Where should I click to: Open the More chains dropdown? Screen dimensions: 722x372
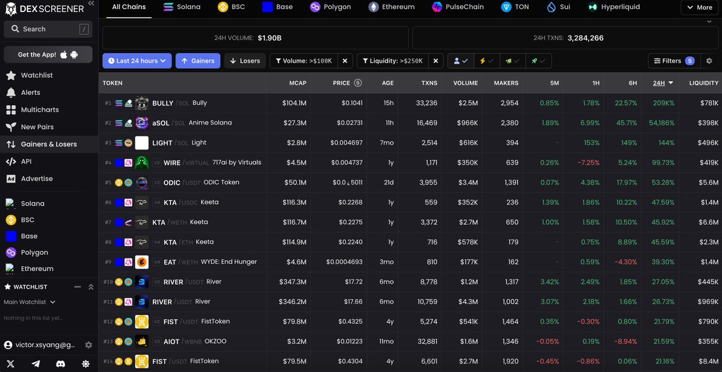pyautogui.click(x=699, y=7)
